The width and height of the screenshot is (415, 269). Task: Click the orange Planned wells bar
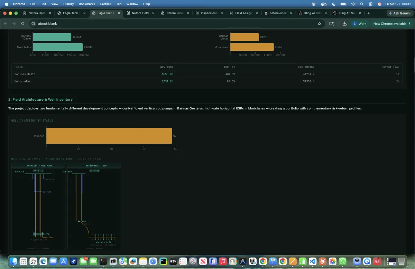pos(109,136)
